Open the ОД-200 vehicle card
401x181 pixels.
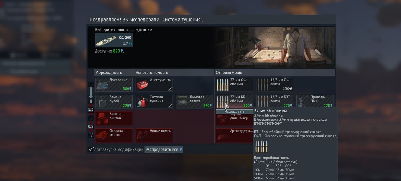[x=114, y=40]
